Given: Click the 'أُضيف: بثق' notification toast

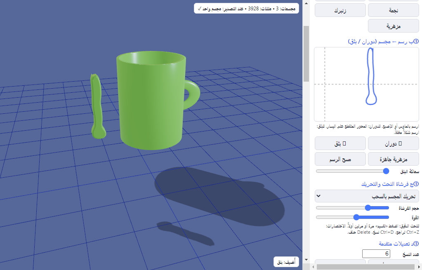Looking at the screenshot, I should click(286, 262).
